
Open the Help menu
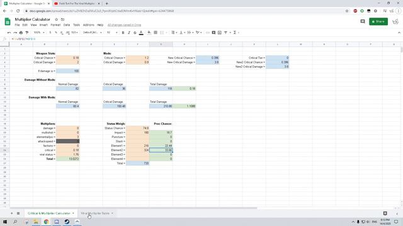[x=100, y=25]
